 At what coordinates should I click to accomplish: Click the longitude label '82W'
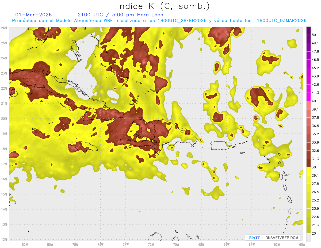[x=25, y=245]
